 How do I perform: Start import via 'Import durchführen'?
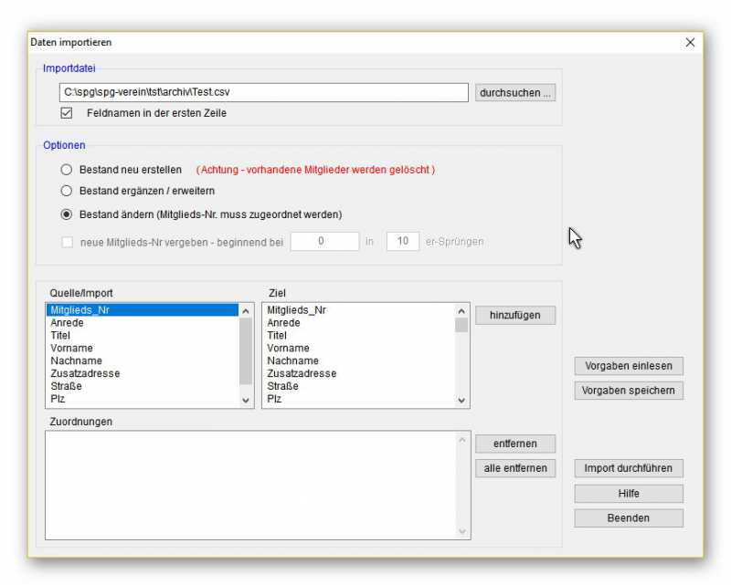pyautogui.click(x=629, y=468)
